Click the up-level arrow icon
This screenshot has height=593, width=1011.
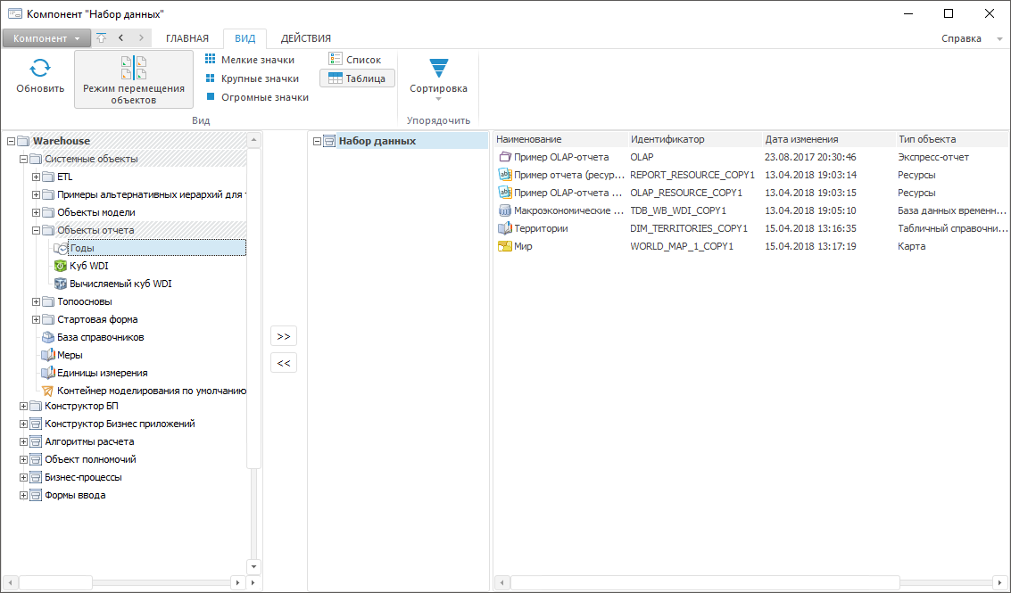tap(101, 38)
